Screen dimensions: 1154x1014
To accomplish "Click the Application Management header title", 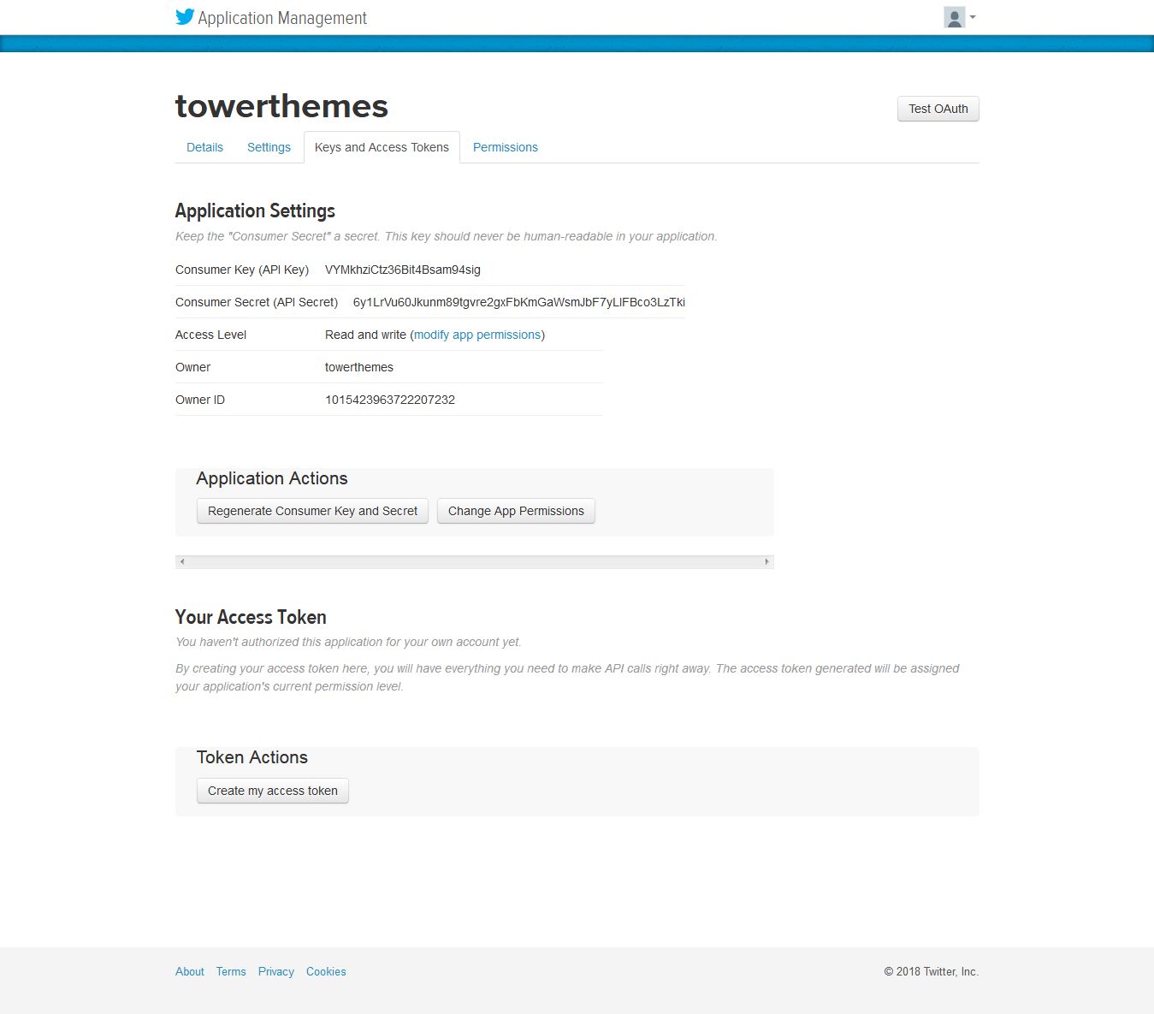I will (x=282, y=18).
